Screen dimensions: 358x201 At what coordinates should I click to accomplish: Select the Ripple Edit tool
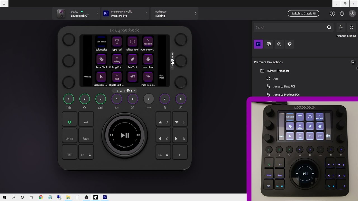[x=117, y=77]
